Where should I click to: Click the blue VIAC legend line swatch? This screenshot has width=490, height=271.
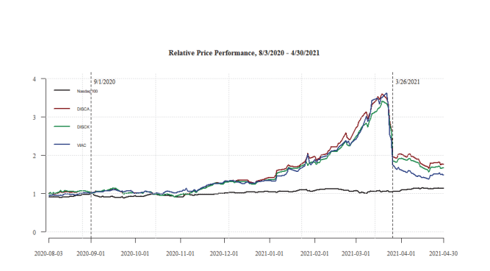point(62,145)
